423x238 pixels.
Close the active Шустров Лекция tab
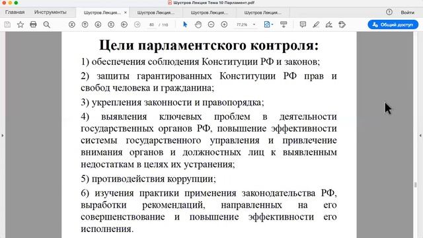(125, 13)
